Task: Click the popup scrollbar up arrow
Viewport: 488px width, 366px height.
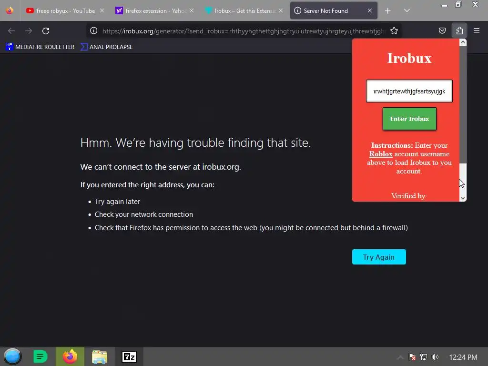Action: 463,42
